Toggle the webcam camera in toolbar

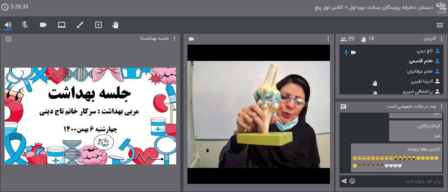43,25
